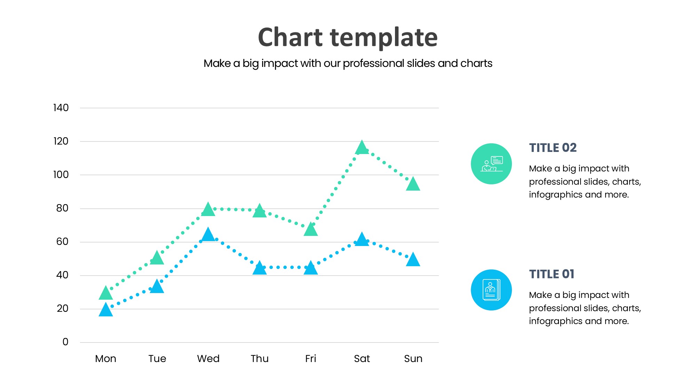Click the blue triangle marker above Sat
Image resolution: width=696 pixels, height=392 pixels.
click(x=362, y=240)
